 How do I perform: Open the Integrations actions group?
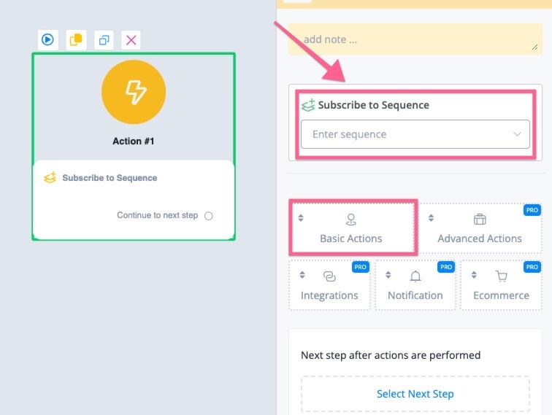tap(329, 285)
